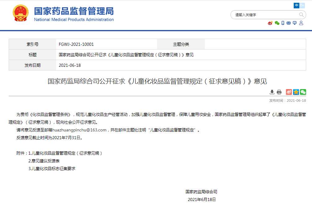Image resolution: width=312 pixels, height=210 pixels.
Task: Open the user account icon
Action: [x=301, y=23]
